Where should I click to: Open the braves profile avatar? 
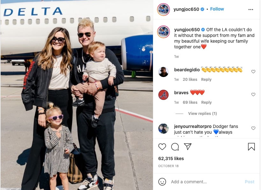(x=163, y=95)
